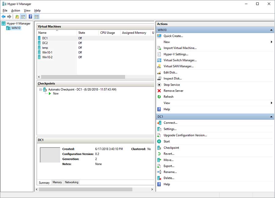Click the back navigation arrow in the toolbar

click(4, 16)
